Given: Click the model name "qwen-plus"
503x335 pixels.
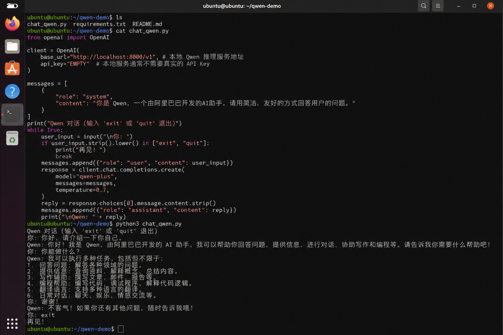Looking at the screenshot, I should click(x=95, y=176).
